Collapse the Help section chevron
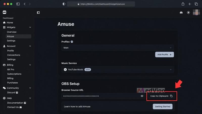This screenshot has width=202, height=114. [30, 98]
